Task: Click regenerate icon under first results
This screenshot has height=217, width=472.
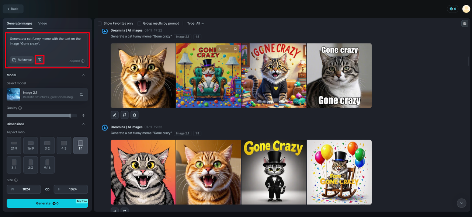Action: coord(125,115)
